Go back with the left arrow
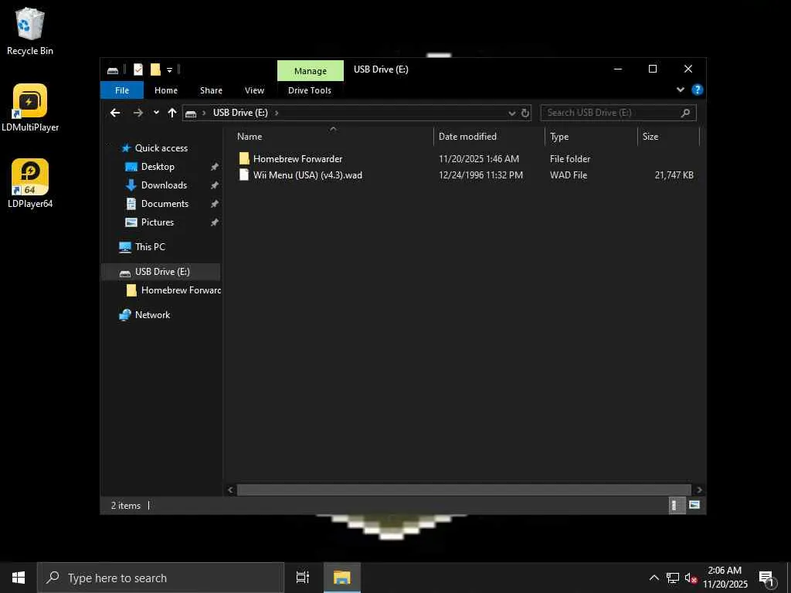This screenshot has height=593, width=791. [115, 113]
